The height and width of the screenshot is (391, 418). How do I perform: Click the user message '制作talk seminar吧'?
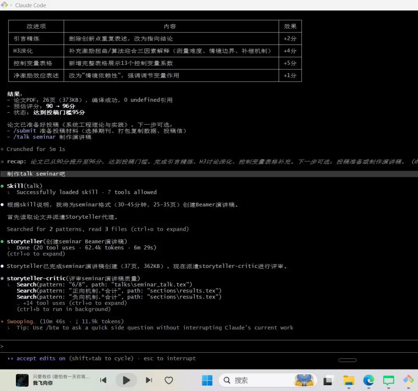pos(36,174)
